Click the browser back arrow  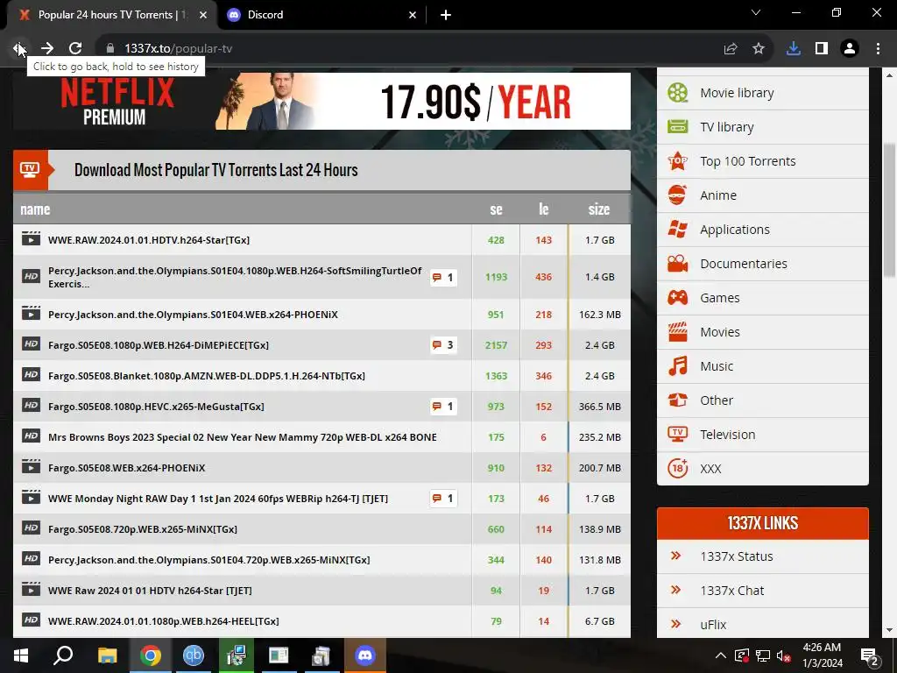click(x=19, y=49)
